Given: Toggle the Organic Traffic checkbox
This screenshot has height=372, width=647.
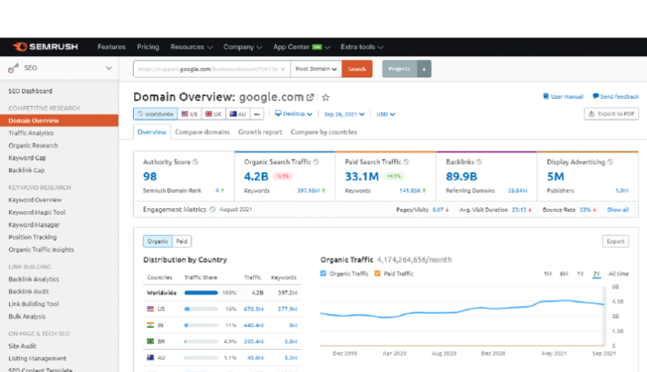Looking at the screenshot, I should pyautogui.click(x=323, y=273).
